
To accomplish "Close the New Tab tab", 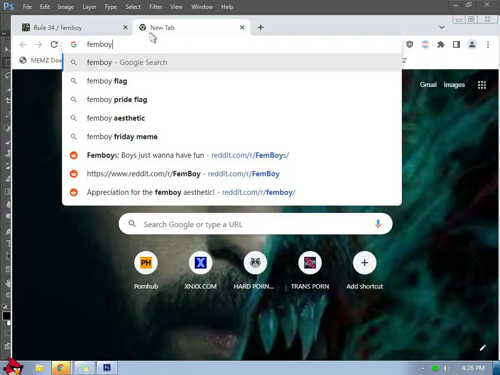I will 242,27.
